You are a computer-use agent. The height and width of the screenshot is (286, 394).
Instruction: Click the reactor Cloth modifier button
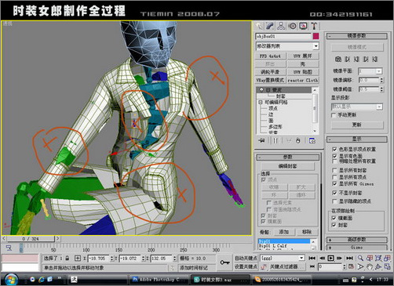coord(303,80)
